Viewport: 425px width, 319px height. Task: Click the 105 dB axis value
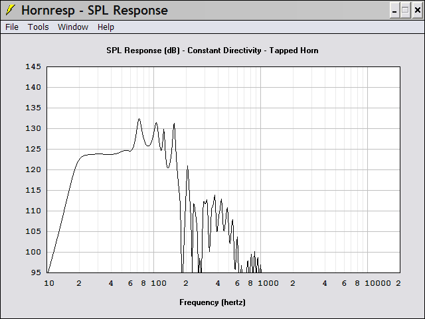(x=33, y=231)
